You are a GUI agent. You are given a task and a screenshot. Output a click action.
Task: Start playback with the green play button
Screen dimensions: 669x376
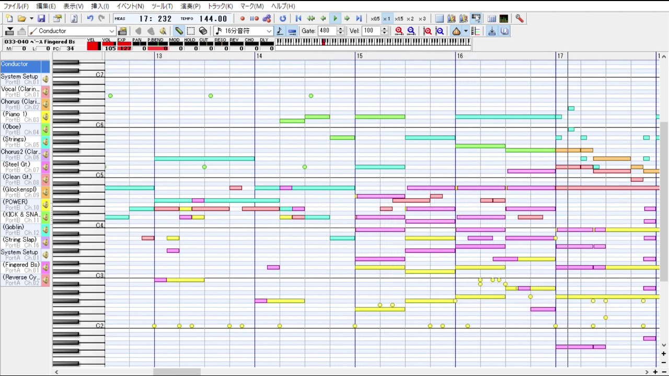(x=335, y=18)
